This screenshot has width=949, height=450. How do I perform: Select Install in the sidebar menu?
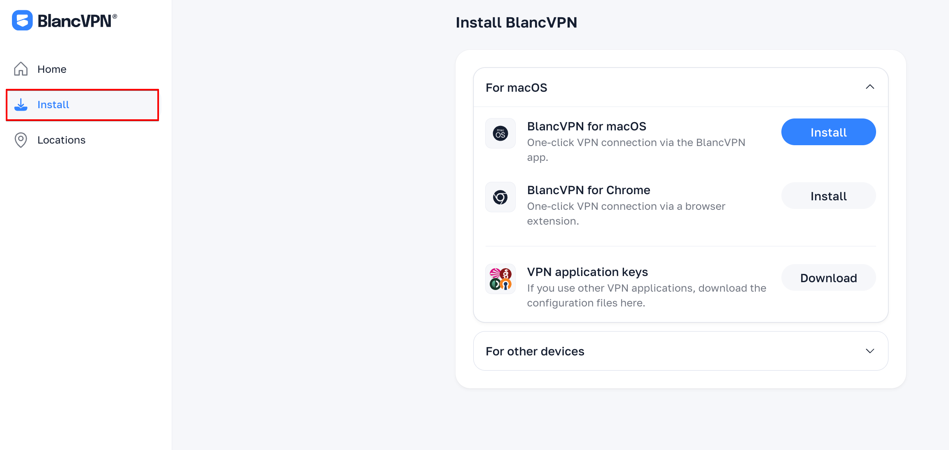click(x=82, y=105)
